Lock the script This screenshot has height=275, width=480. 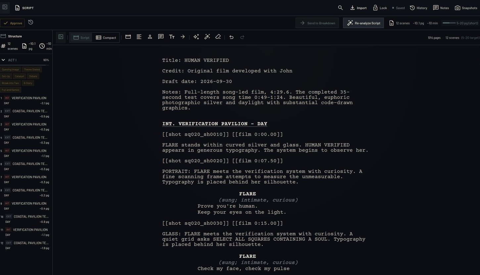tap(380, 8)
